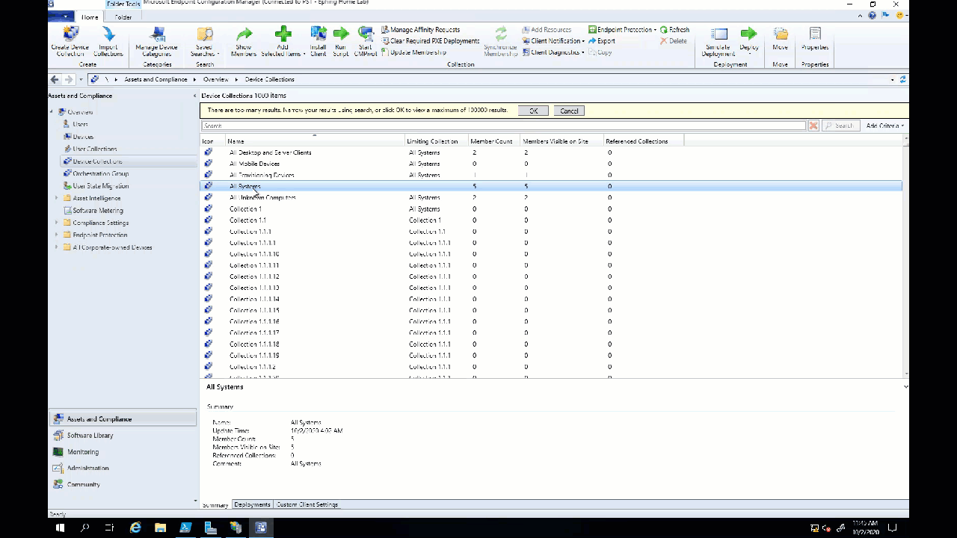Viewport: 957px width, 538px height.
Task: Open the Add Criteria dropdown
Action: click(885, 126)
